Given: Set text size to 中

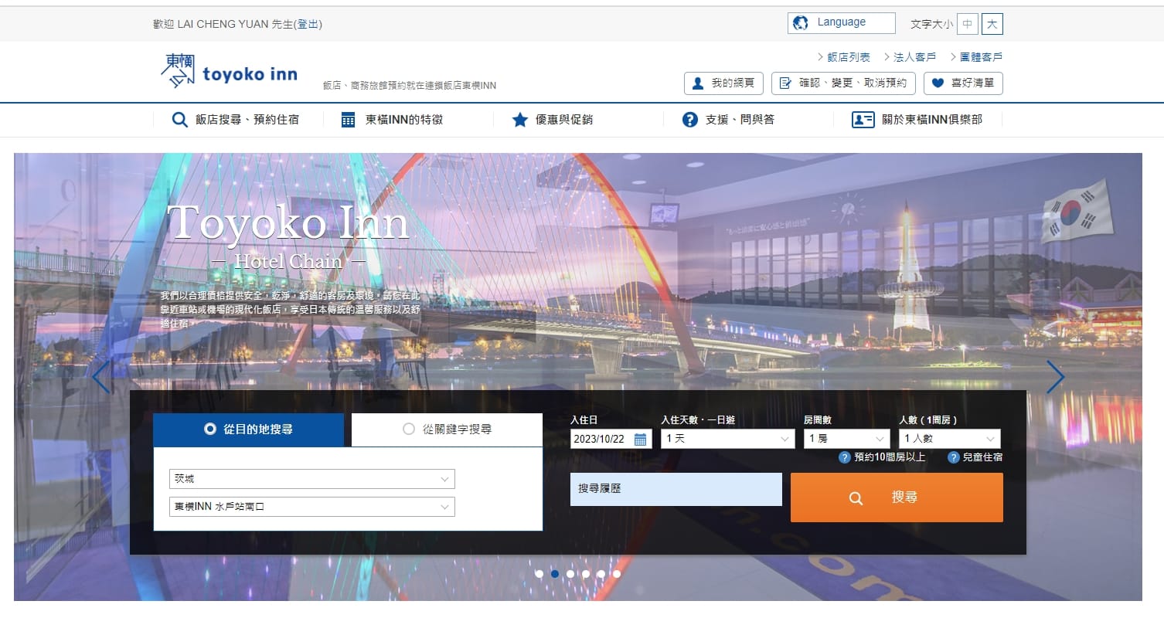Looking at the screenshot, I should coord(968,24).
